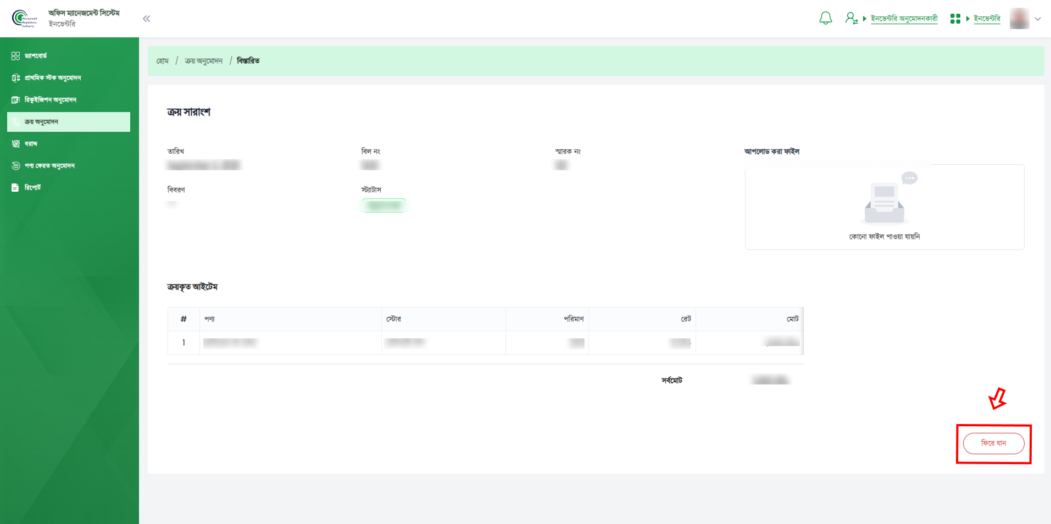Open the রিপোর্ট menu item
The width and height of the screenshot is (1051, 524).
pos(33,188)
